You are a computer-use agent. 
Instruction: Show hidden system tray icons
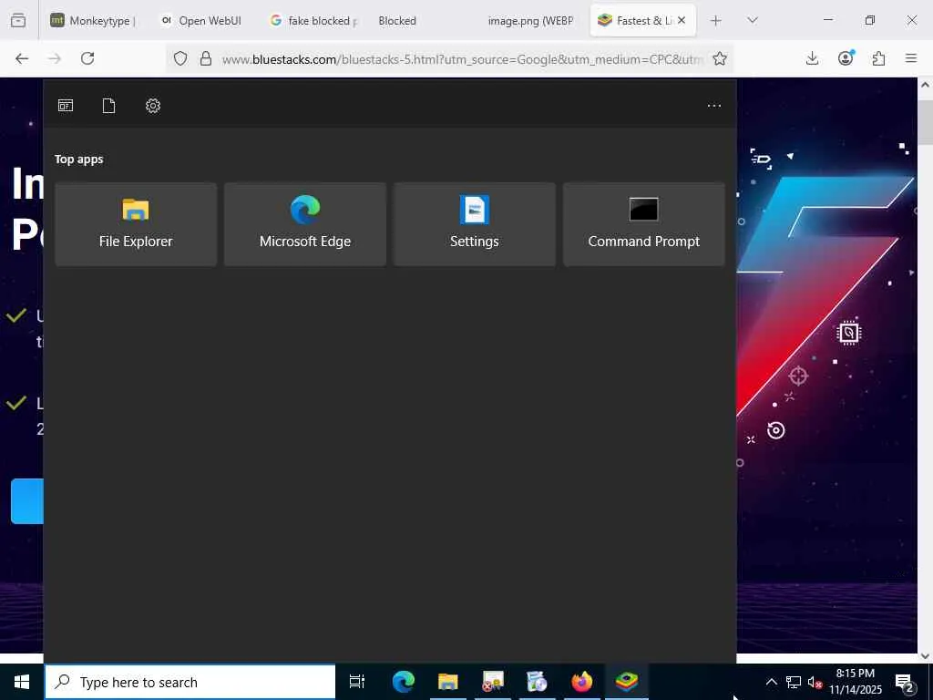pos(771,682)
